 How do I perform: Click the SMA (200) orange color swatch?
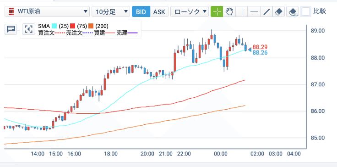(91, 26)
